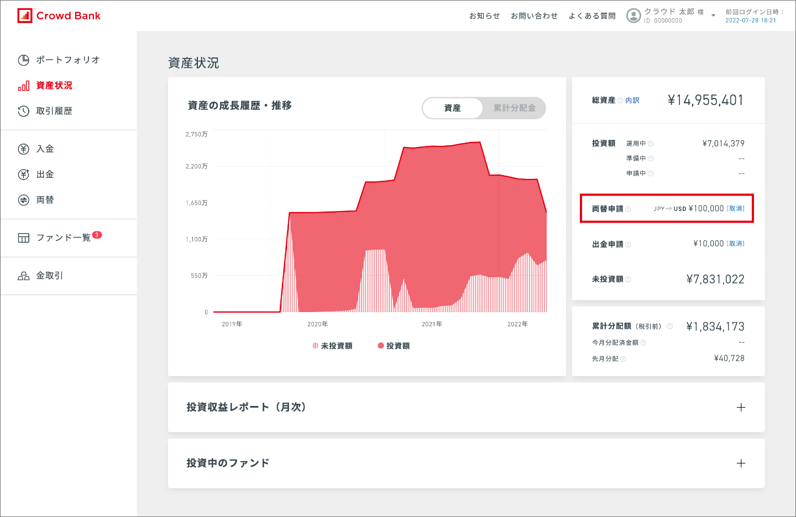Click last login timestamp 2022-07-28 18:21
This screenshot has height=517, width=796.
(751, 20)
